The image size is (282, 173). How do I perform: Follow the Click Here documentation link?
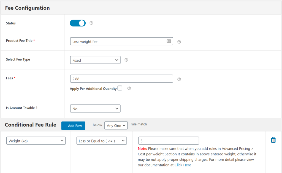[183, 165]
